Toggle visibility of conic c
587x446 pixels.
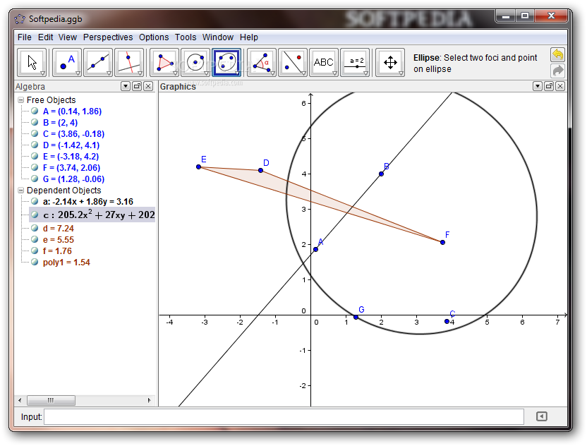(x=35, y=215)
